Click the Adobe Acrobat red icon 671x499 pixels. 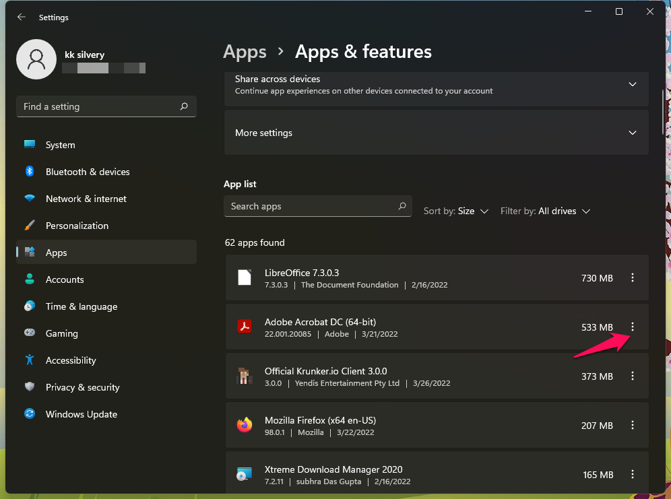point(245,327)
